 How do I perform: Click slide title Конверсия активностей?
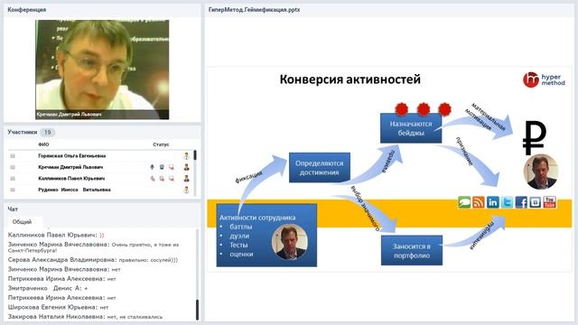click(x=350, y=79)
